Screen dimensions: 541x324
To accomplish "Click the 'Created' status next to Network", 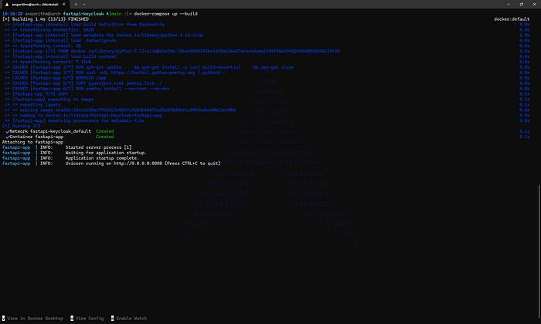I will (105, 131).
